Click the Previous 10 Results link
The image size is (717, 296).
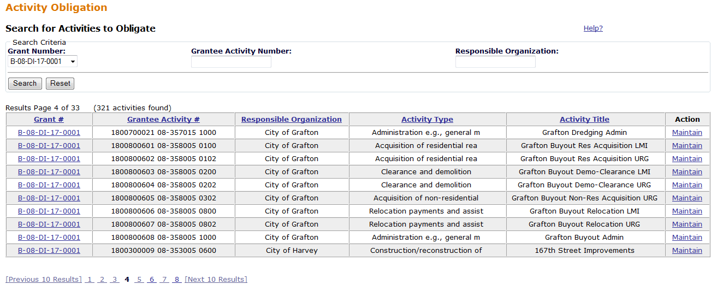click(x=44, y=280)
